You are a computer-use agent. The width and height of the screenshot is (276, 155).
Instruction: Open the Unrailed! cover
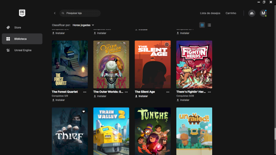tap(194, 131)
